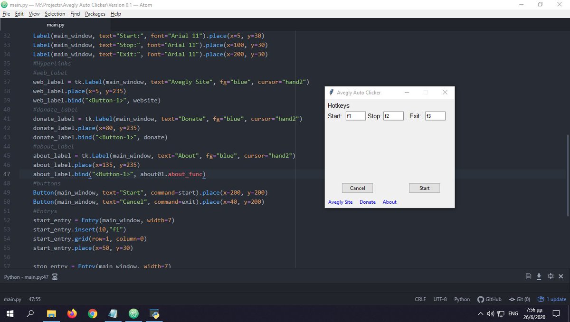Change grammar via Python in status bar
The image size is (570, 322).
pyautogui.click(x=462, y=299)
